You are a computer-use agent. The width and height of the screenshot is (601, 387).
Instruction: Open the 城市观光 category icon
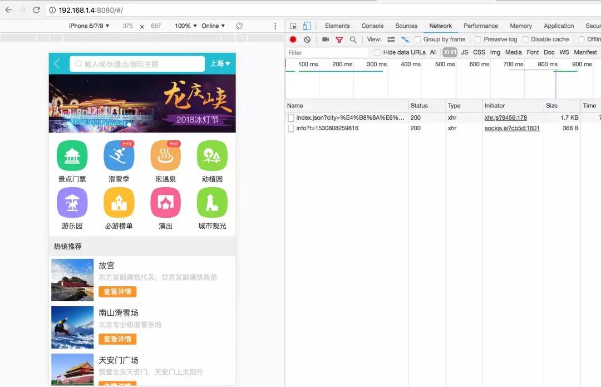click(212, 202)
